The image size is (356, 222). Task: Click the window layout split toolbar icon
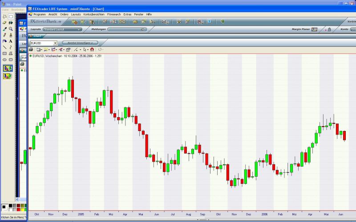tap(113, 21)
